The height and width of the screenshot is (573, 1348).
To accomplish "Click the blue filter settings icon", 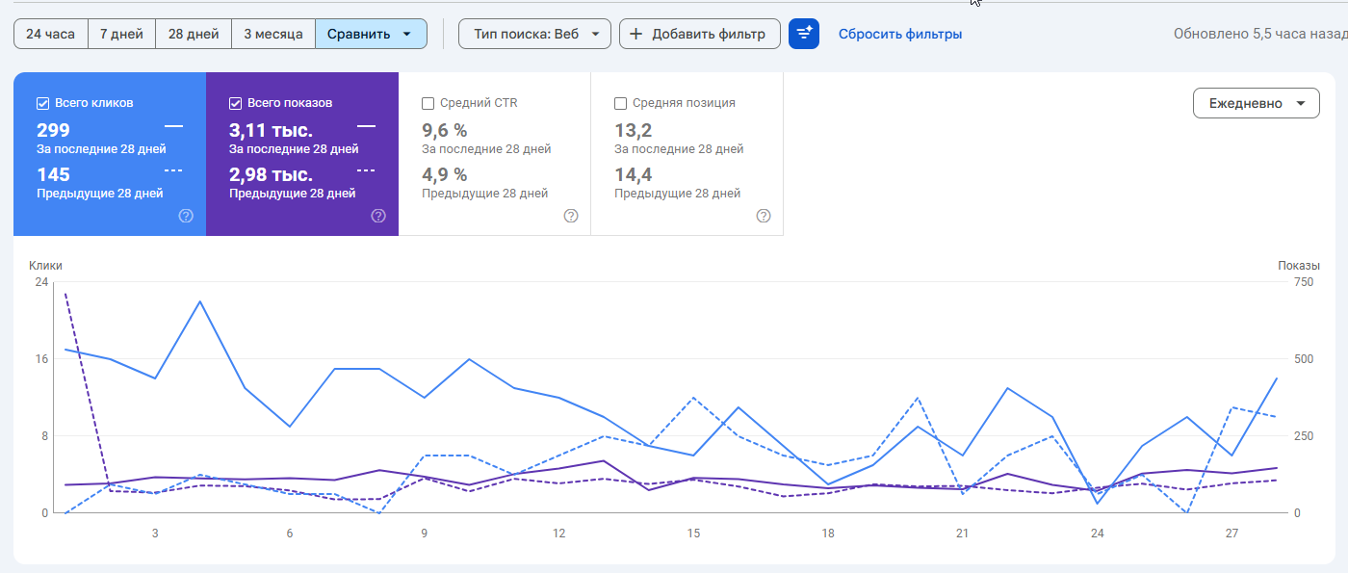I will tap(804, 34).
